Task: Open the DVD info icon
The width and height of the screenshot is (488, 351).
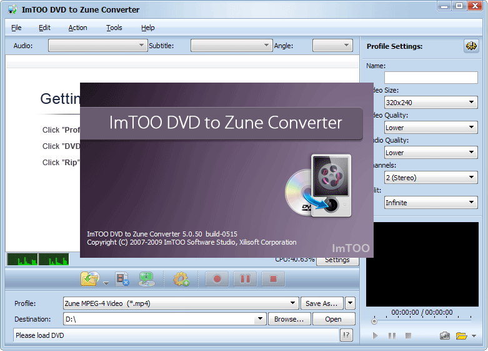Action: tap(147, 279)
